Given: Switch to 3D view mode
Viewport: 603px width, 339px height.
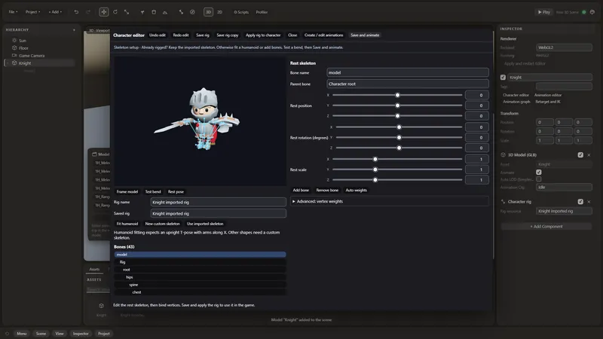Looking at the screenshot, I should pyautogui.click(x=209, y=12).
